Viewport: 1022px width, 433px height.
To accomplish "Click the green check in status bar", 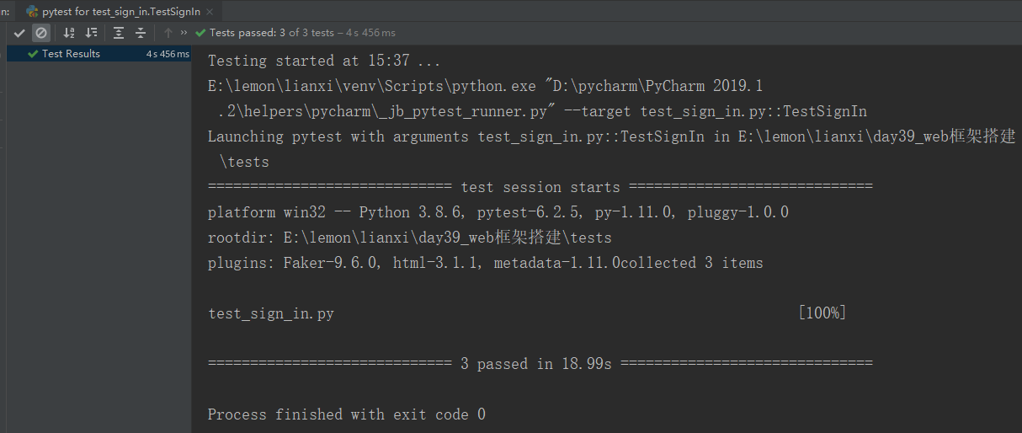I will pos(200,33).
